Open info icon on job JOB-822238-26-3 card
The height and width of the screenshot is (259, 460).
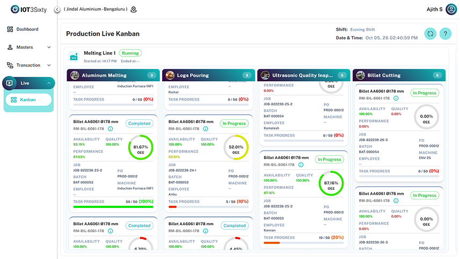(x=396, y=201)
